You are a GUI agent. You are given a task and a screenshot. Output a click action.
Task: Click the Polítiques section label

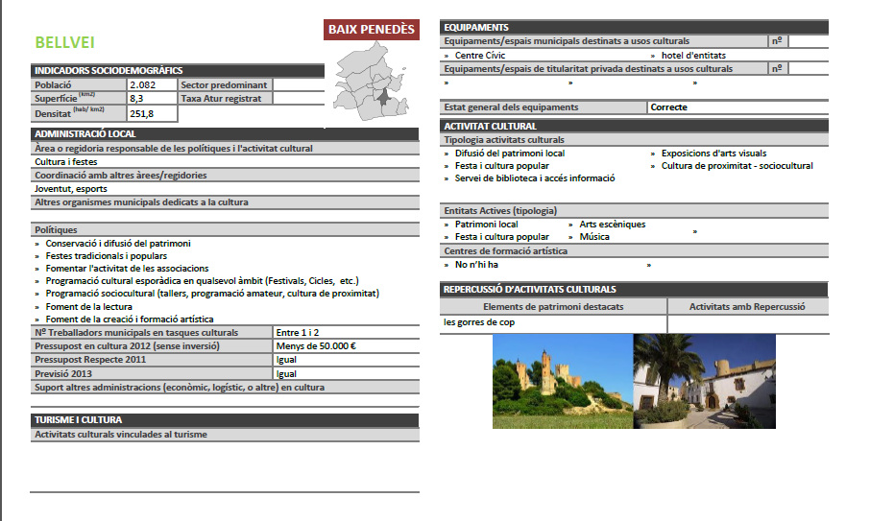56,230
